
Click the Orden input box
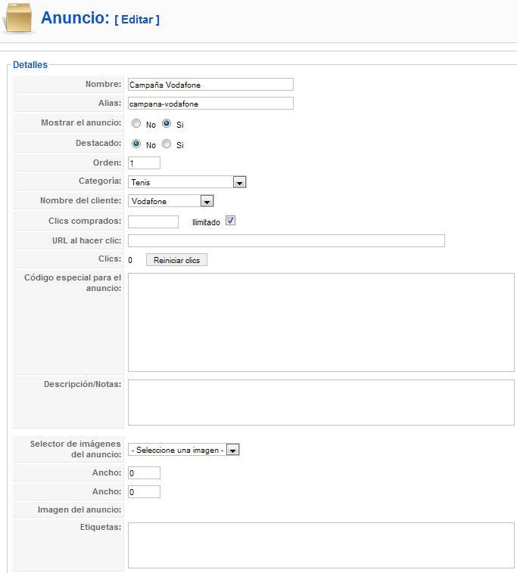pyautogui.click(x=144, y=163)
